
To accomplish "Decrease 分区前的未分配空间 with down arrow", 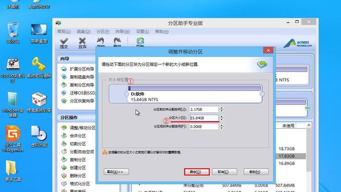I will tap(222, 111).
